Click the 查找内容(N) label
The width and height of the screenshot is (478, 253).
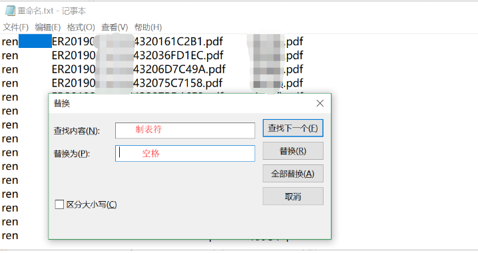(77, 130)
